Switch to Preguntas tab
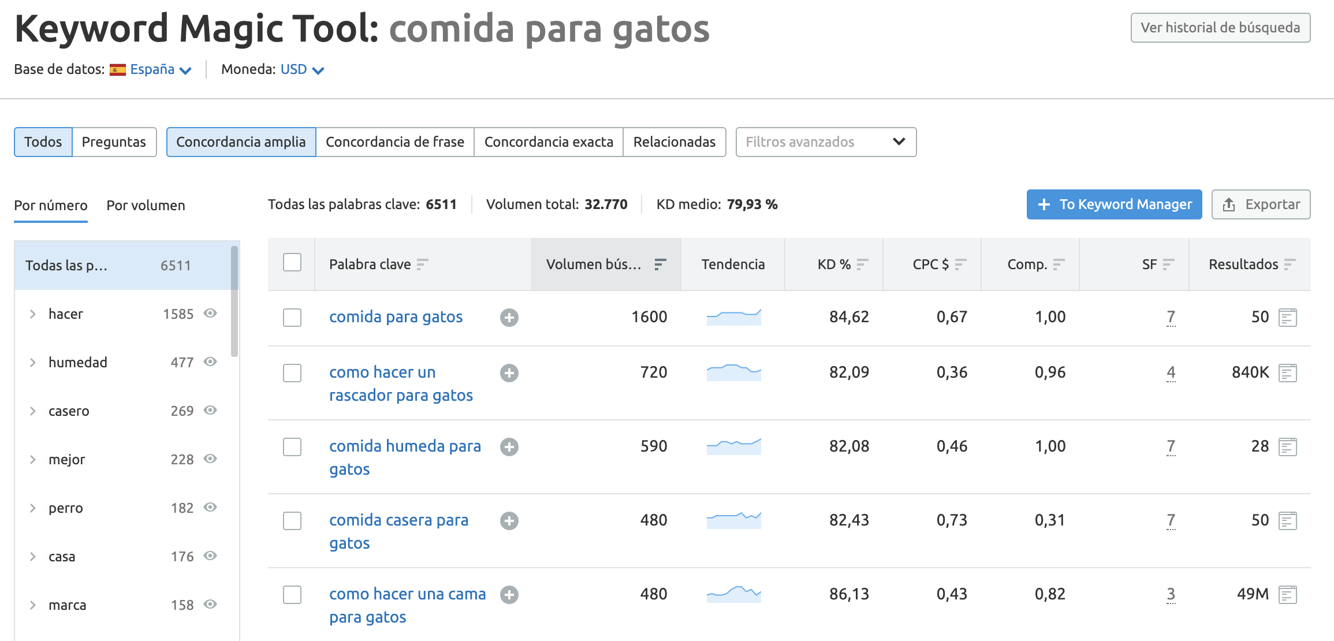The height and width of the screenshot is (641, 1334). tap(114, 142)
